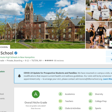Click the Teachers grade label
112x112 pixels.
69,101
